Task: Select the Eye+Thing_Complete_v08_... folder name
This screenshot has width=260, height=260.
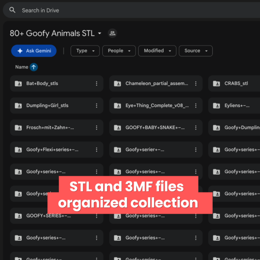Action: point(157,105)
